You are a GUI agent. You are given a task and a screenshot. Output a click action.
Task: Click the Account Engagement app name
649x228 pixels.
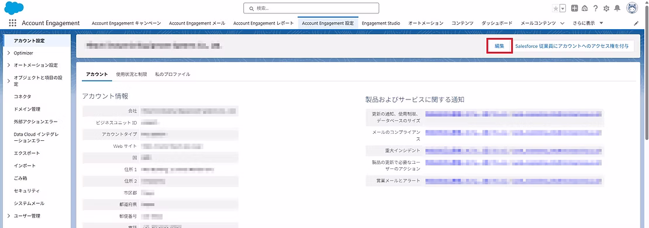[x=50, y=23]
